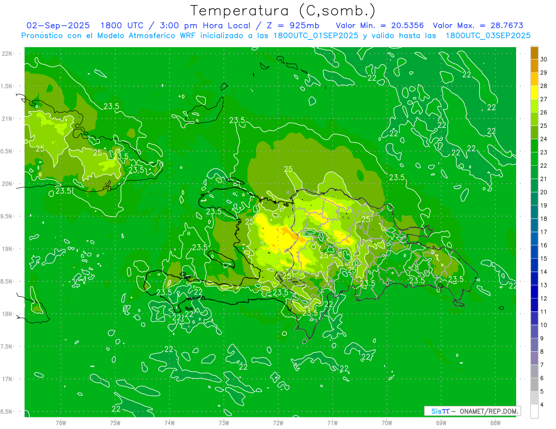Image resolution: width=556 pixels, height=429 pixels.
Task: Pick the light gray swatch between 4 and 5
Action: coord(534,398)
